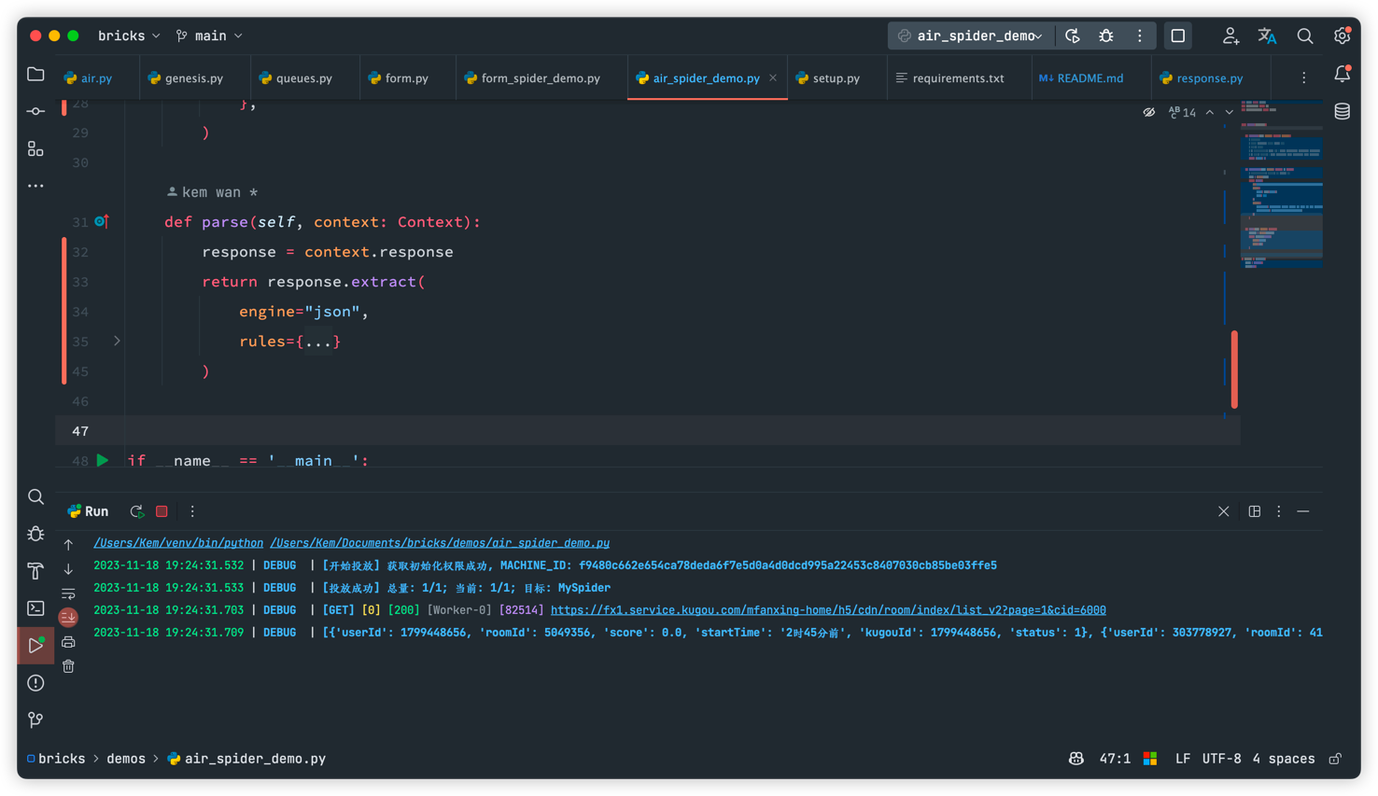Open the Build hammer tool window

(35, 571)
